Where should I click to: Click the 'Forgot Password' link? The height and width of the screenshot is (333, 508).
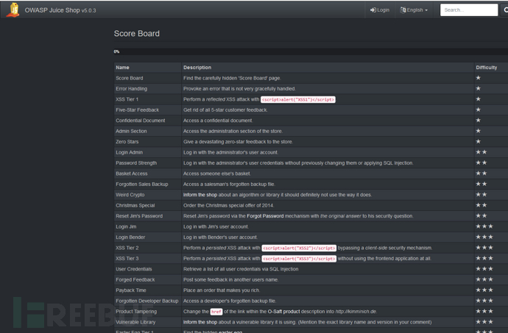[x=265, y=216]
